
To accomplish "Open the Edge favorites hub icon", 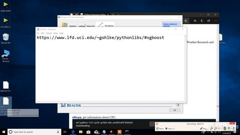I will pyautogui.click(x=195, y=21).
